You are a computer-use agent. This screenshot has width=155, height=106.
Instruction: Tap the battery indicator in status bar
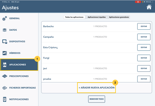(x=151, y=2)
